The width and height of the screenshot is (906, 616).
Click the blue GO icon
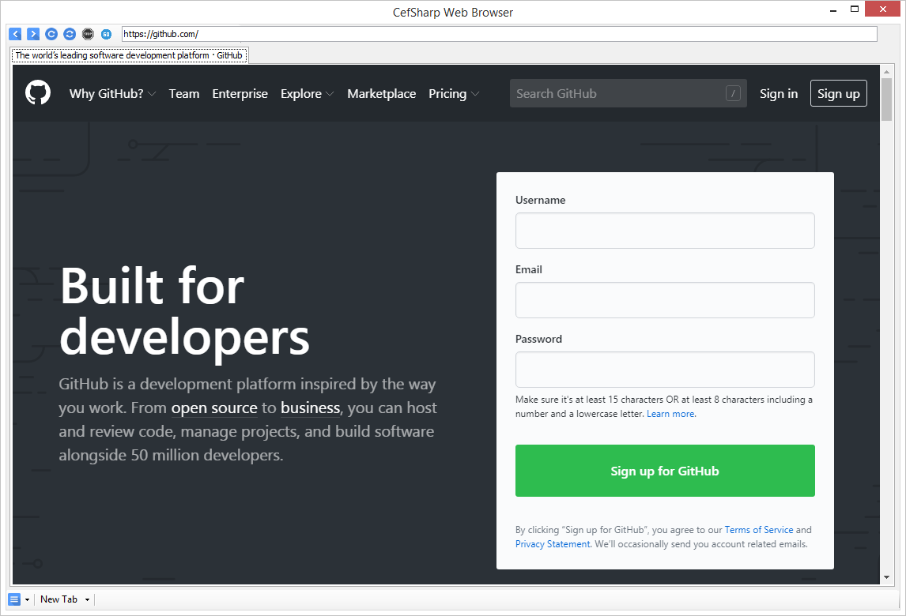pyautogui.click(x=106, y=34)
